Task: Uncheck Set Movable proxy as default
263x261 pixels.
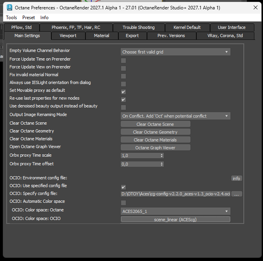Action: 123,92
